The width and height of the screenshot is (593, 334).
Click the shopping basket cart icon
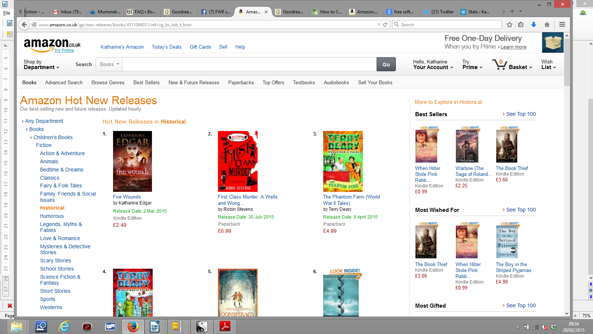pos(500,65)
